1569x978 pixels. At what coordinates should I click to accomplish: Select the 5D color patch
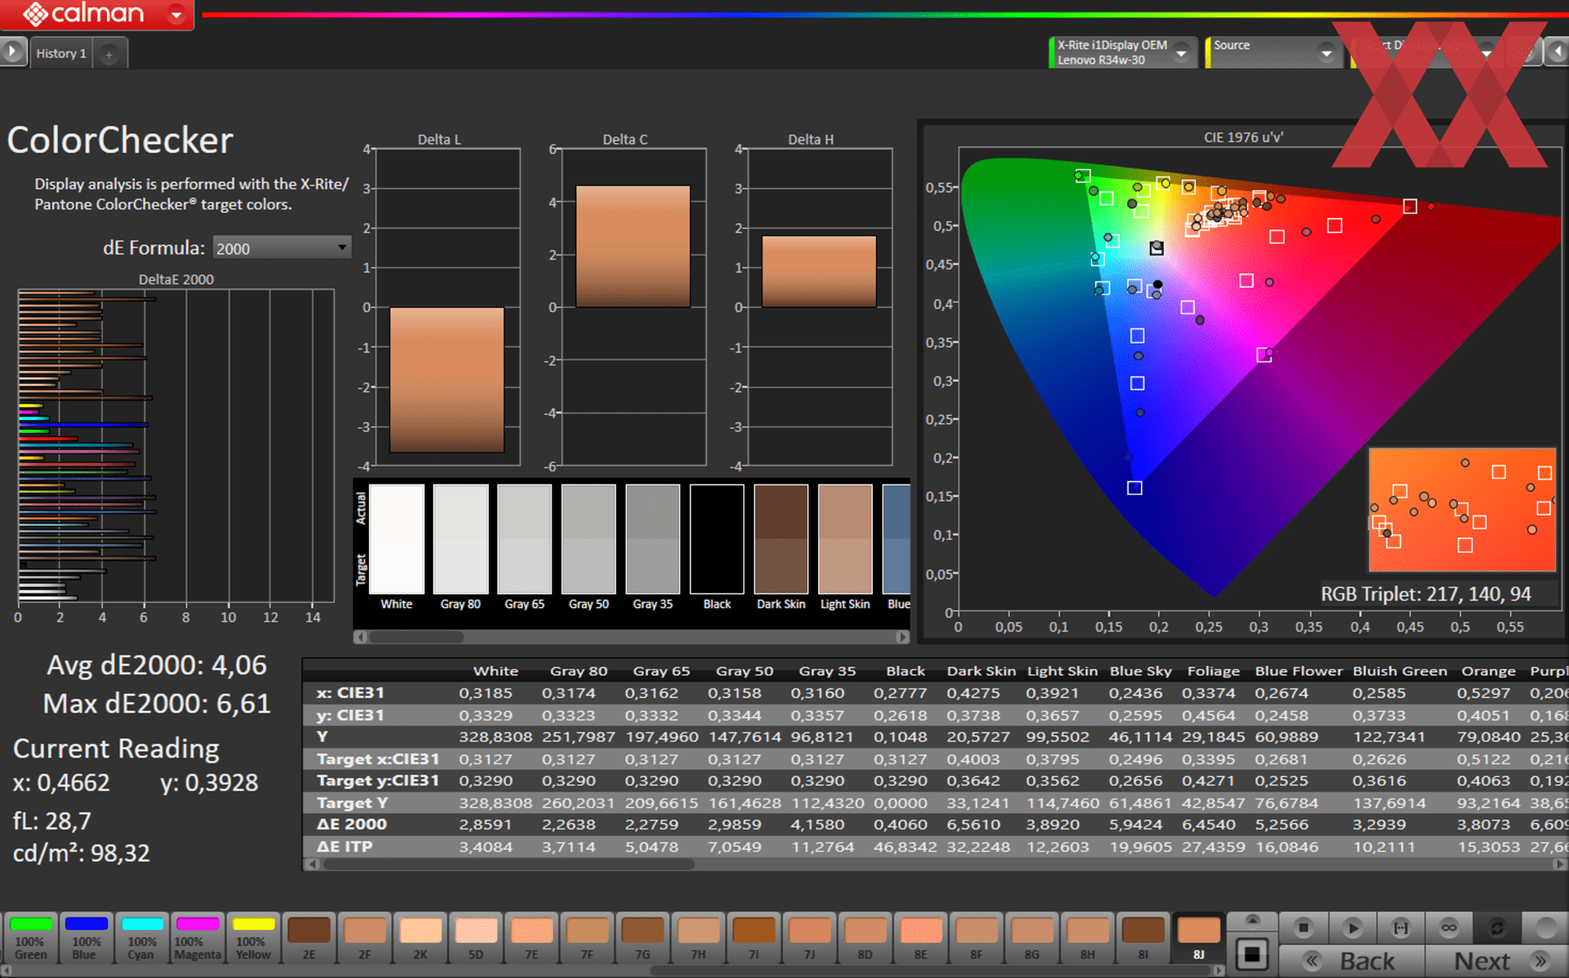(x=476, y=937)
